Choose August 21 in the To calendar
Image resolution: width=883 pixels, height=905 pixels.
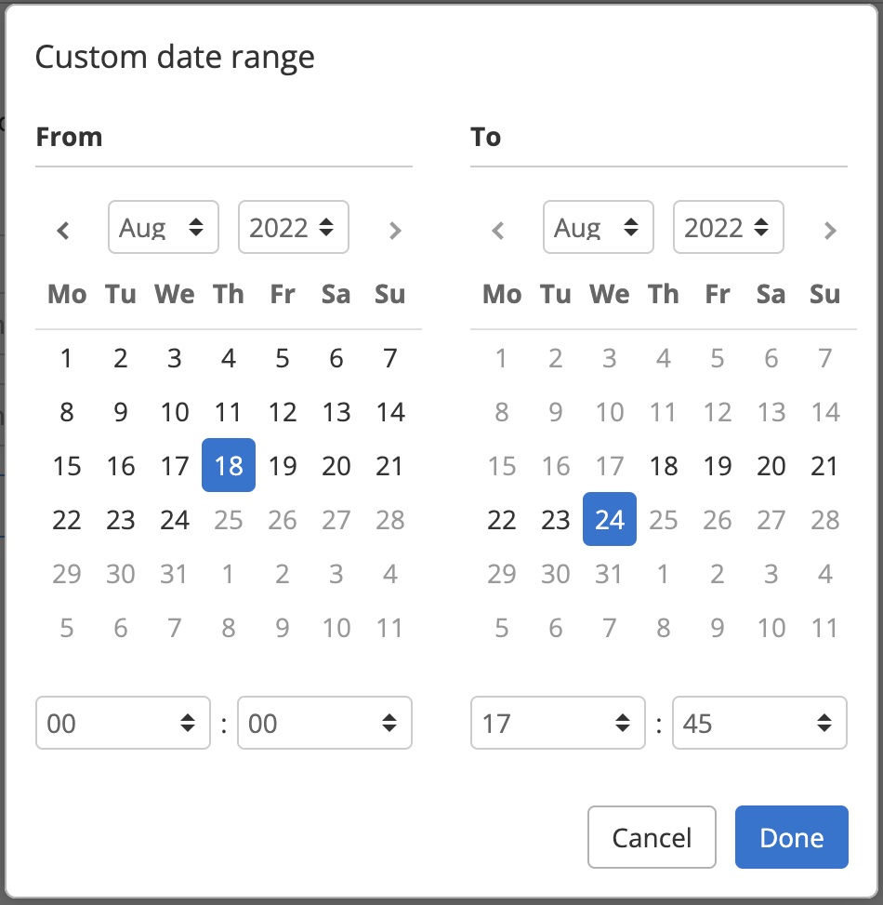point(824,466)
